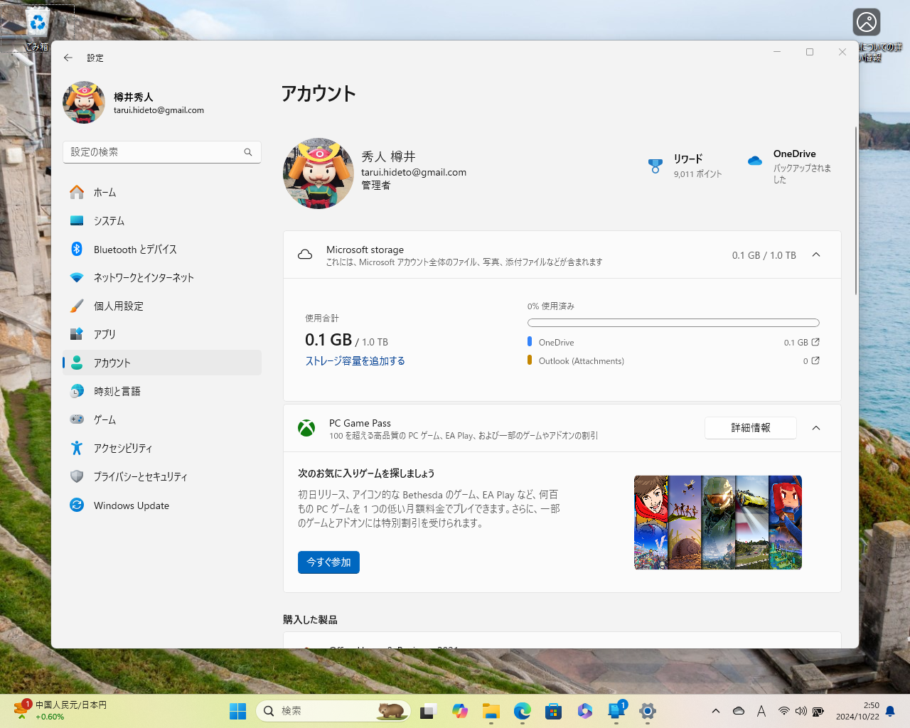The height and width of the screenshot is (728, 910).
Task: Click the settings window vertical scrollbar
Action: pyautogui.click(x=856, y=210)
